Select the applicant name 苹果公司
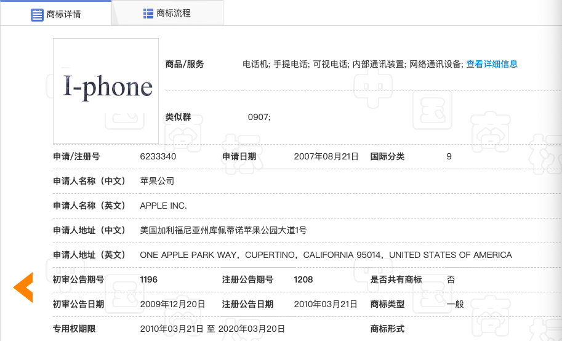Screen dimensions: 562x341 click(x=157, y=181)
